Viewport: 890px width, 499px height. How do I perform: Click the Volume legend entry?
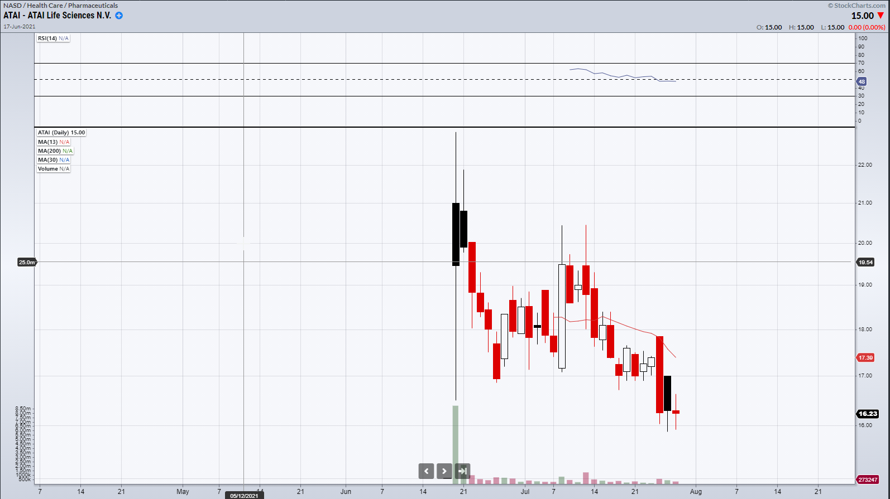coord(54,169)
